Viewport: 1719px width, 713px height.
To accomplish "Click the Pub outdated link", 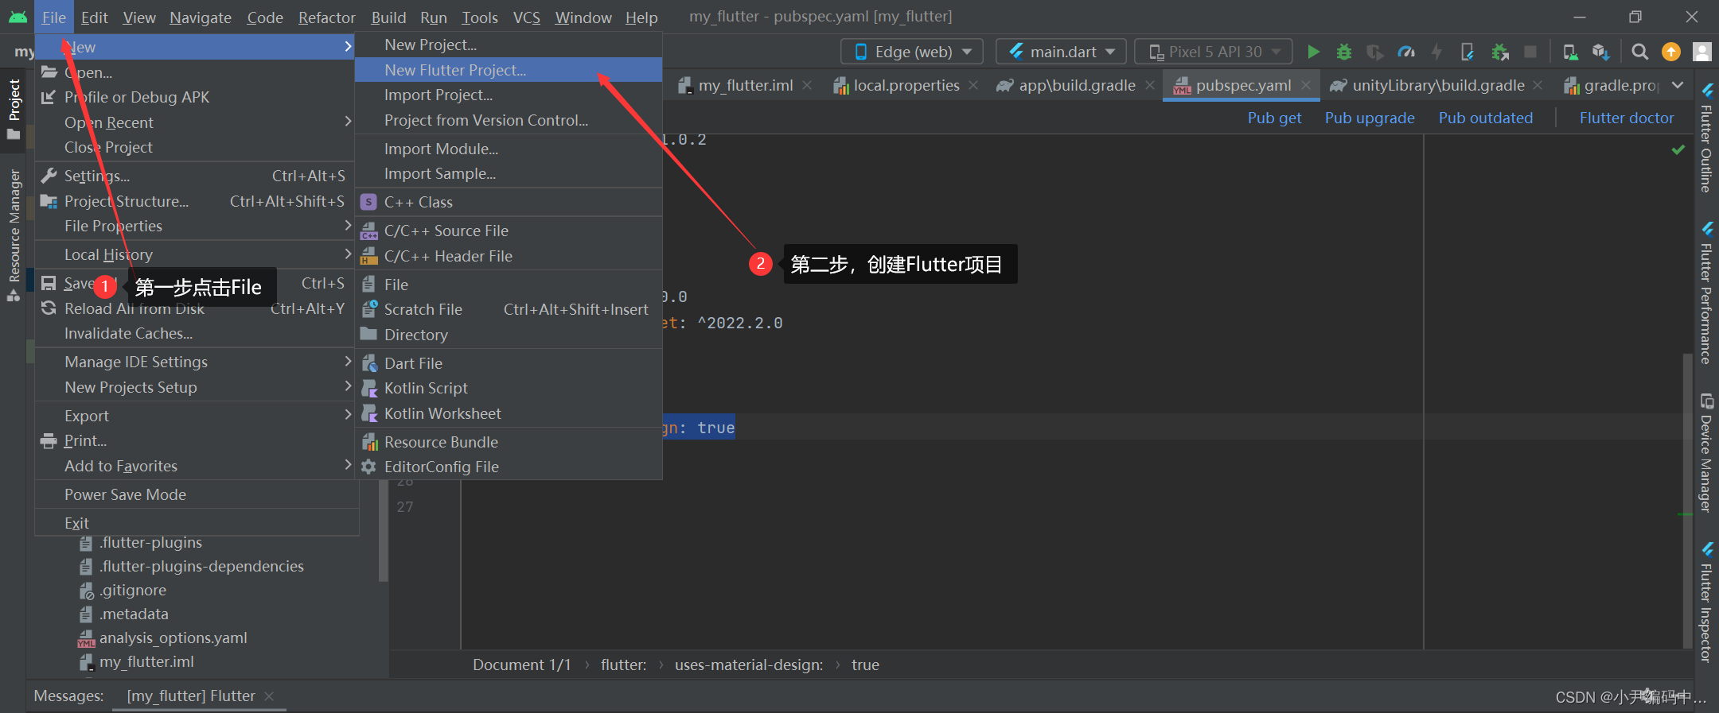I will click(1485, 118).
